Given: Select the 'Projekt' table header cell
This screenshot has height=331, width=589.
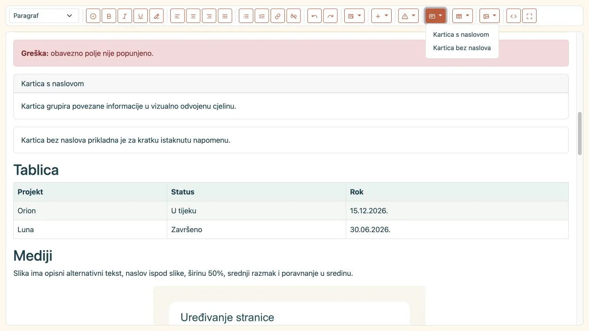Looking at the screenshot, I should 90,192.
